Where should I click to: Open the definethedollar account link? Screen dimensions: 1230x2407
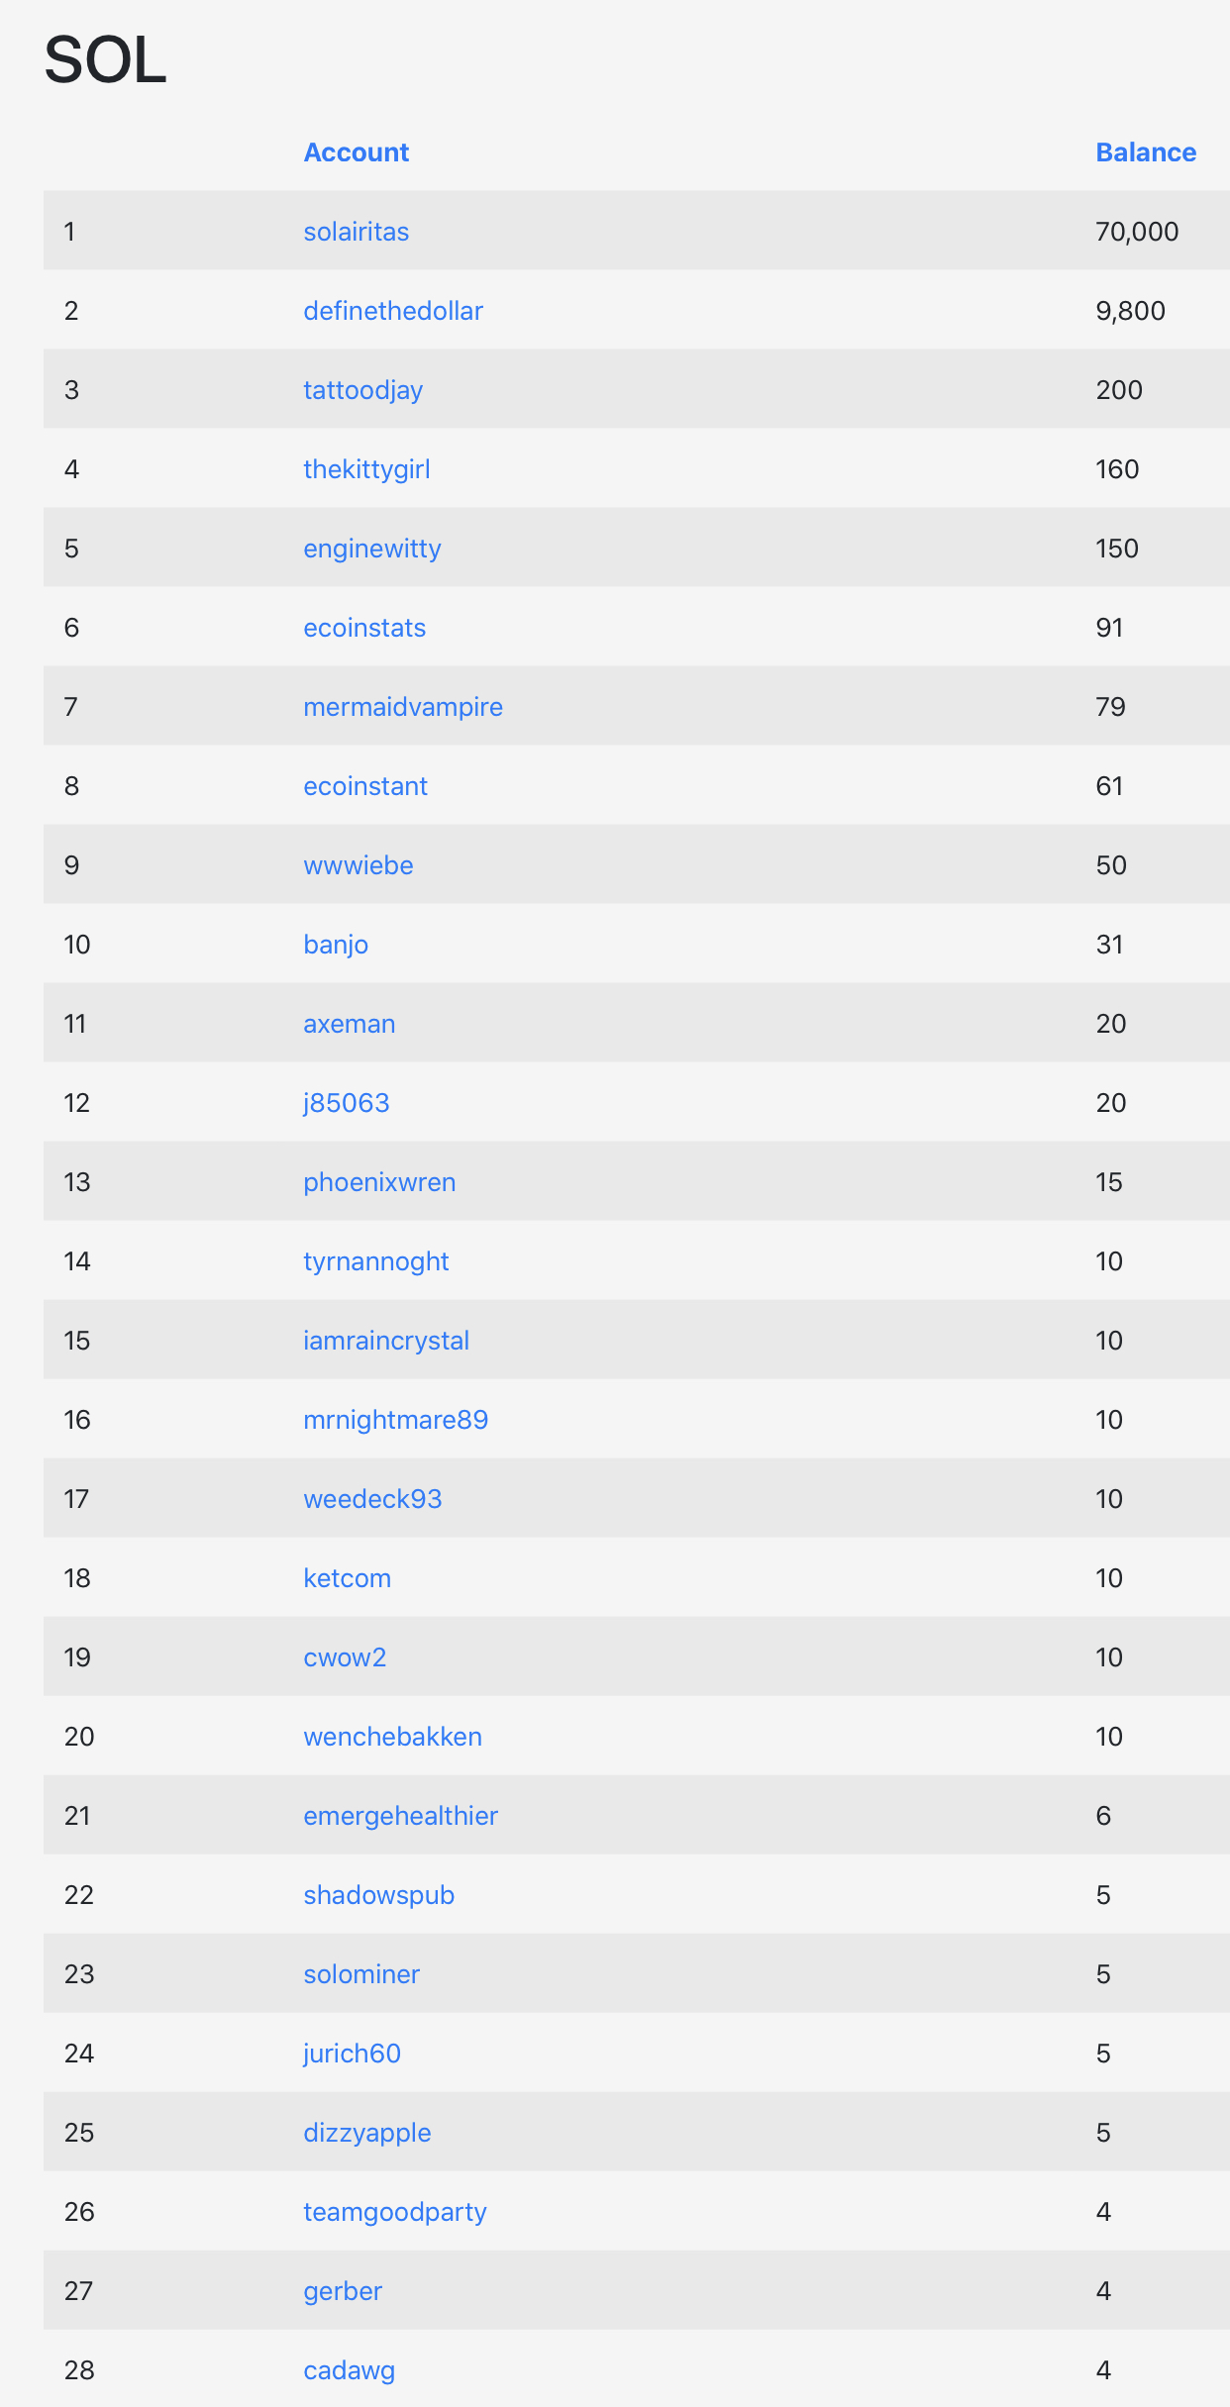coord(392,311)
